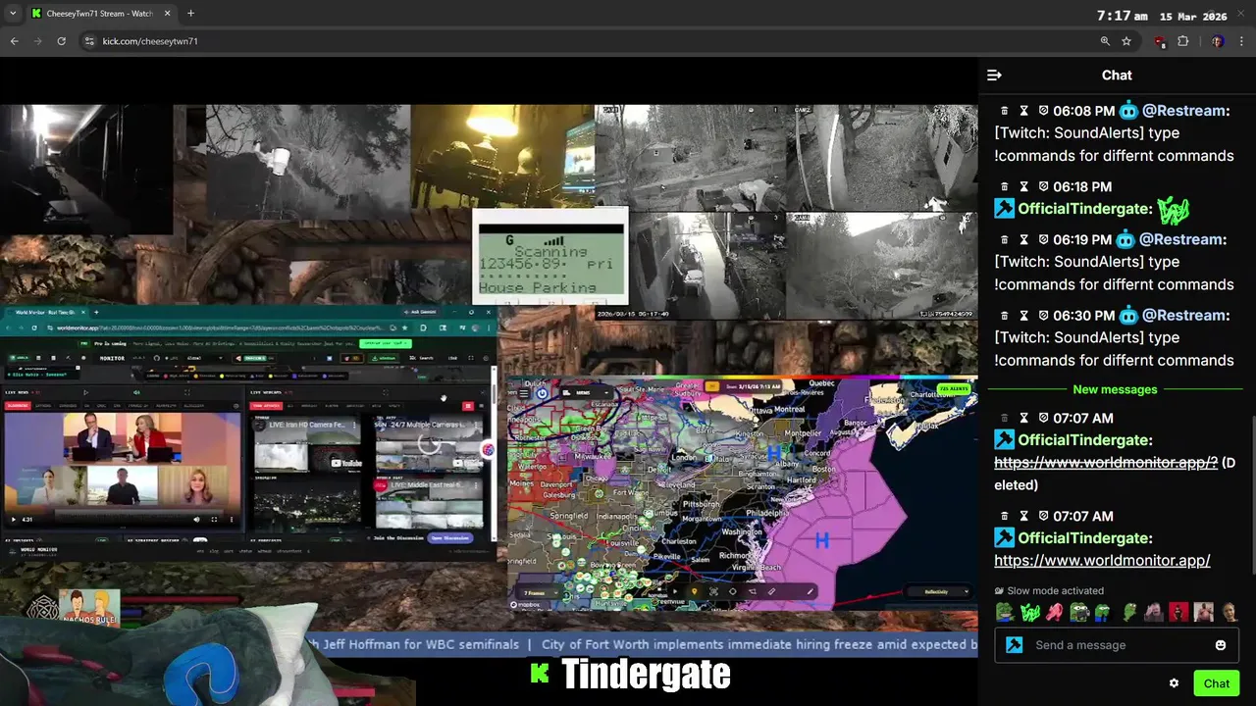The height and width of the screenshot is (706, 1256).
Task: Ban sender of the 06:18 PM message
Action: [1043, 186]
